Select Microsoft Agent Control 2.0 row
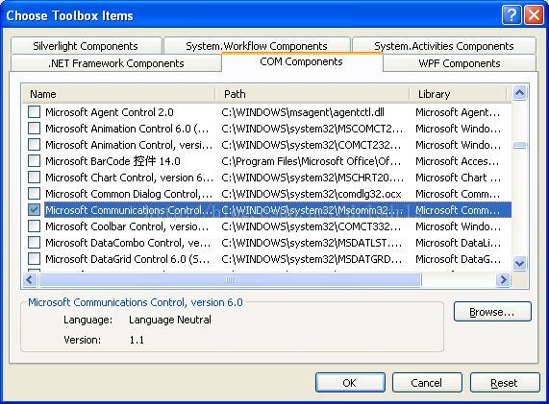The height and width of the screenshot is (404, 549). (266, 112)
